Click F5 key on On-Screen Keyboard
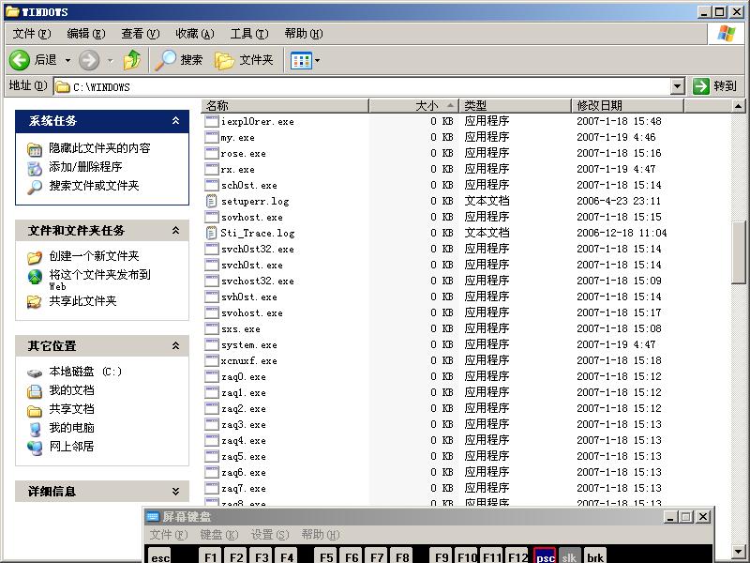Image resolution: width=750 pixels, height=563 pixels. pos(326,556)
